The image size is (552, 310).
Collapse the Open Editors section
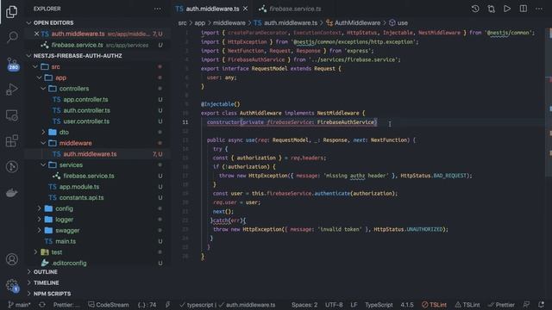point(53,23)
